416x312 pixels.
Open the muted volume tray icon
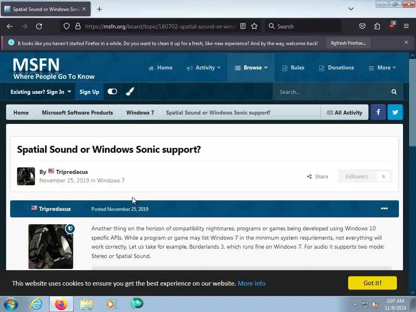[375, 305]
